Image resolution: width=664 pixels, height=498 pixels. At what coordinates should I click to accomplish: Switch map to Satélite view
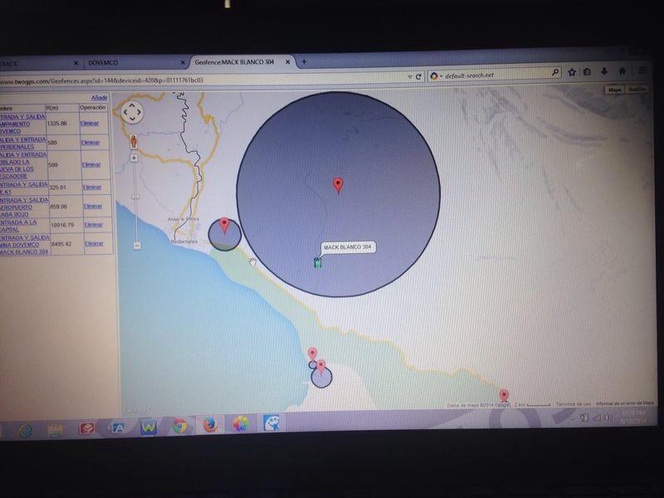(637, 90)
